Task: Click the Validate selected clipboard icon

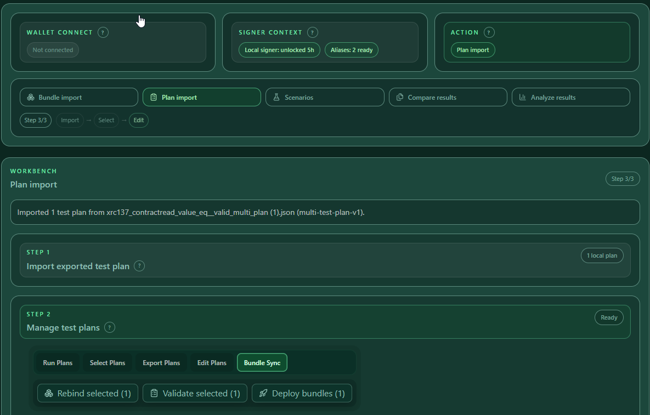Action: pyautogui.click(x=154, y=393)
